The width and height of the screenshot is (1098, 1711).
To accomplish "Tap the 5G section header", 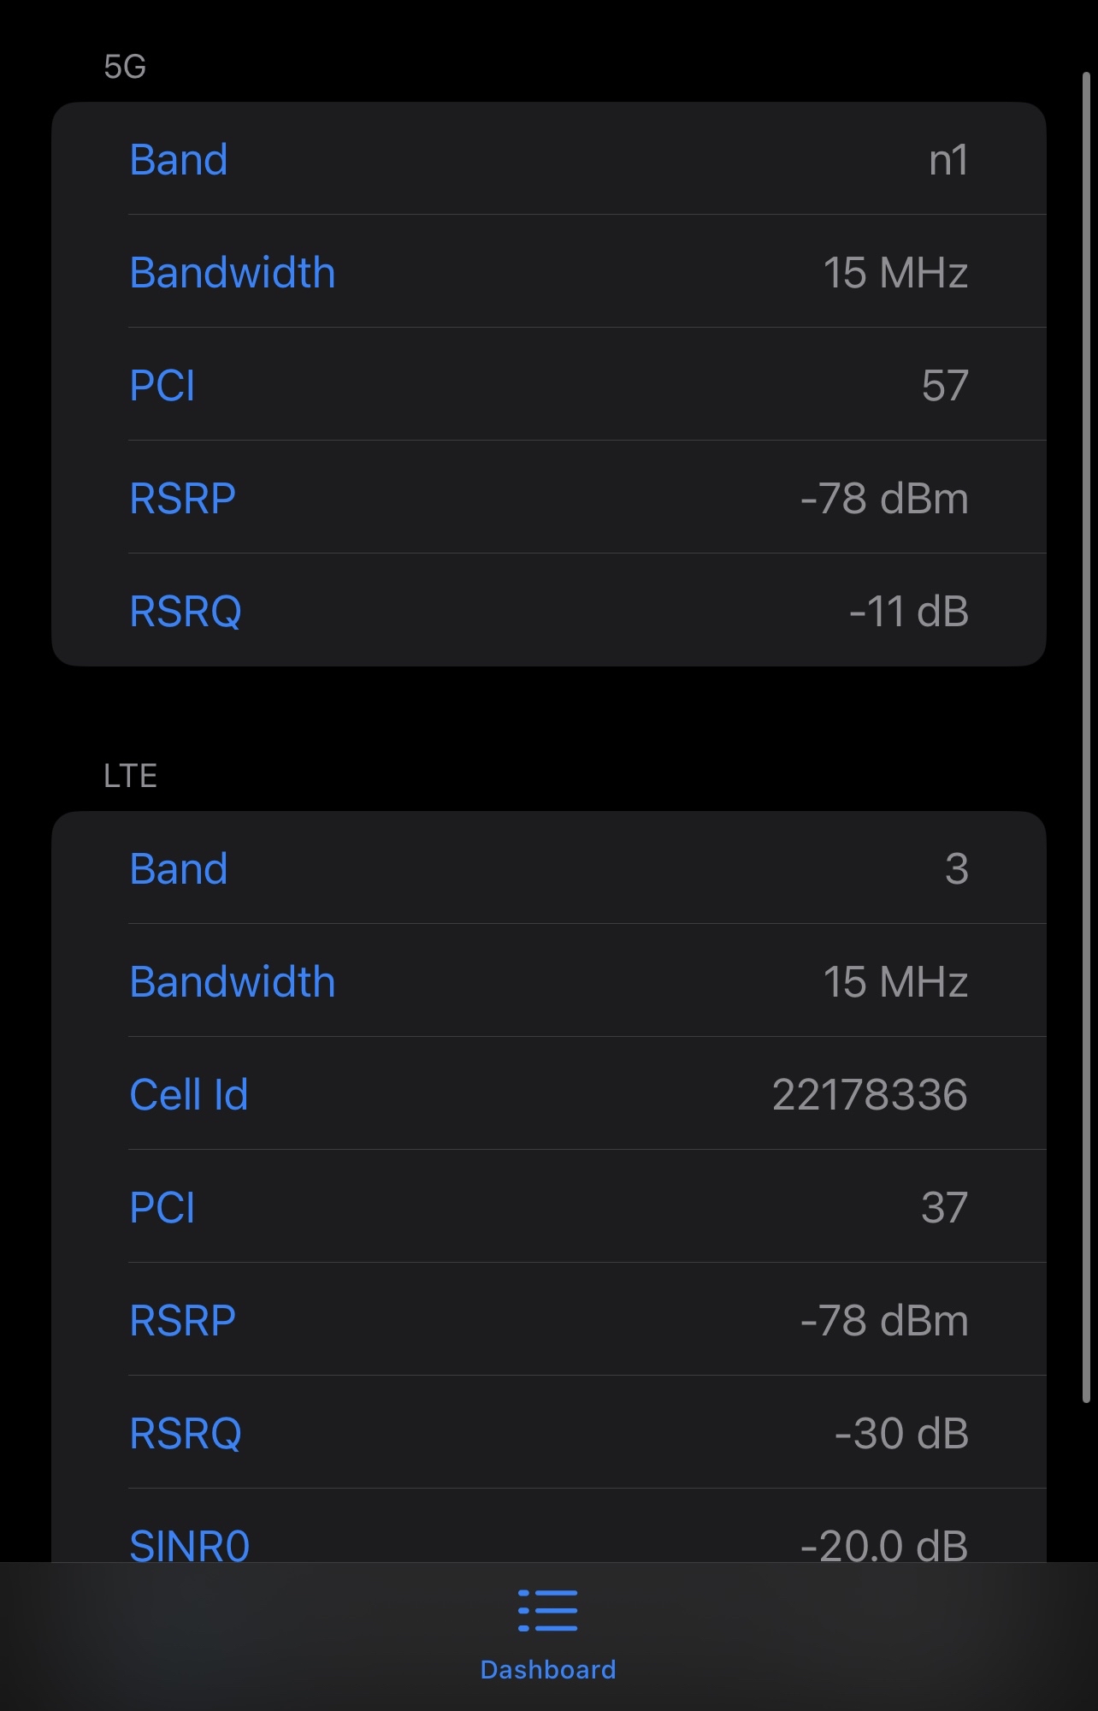I will [125, 67].
